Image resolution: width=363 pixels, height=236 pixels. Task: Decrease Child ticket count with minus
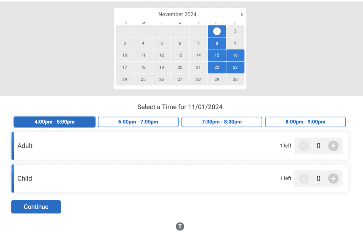[304, 178]
